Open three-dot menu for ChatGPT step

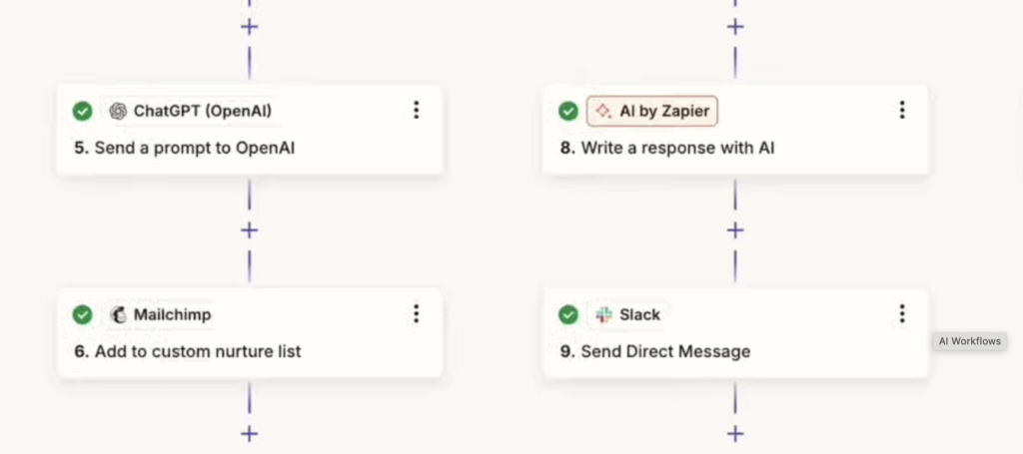(417, 111)
